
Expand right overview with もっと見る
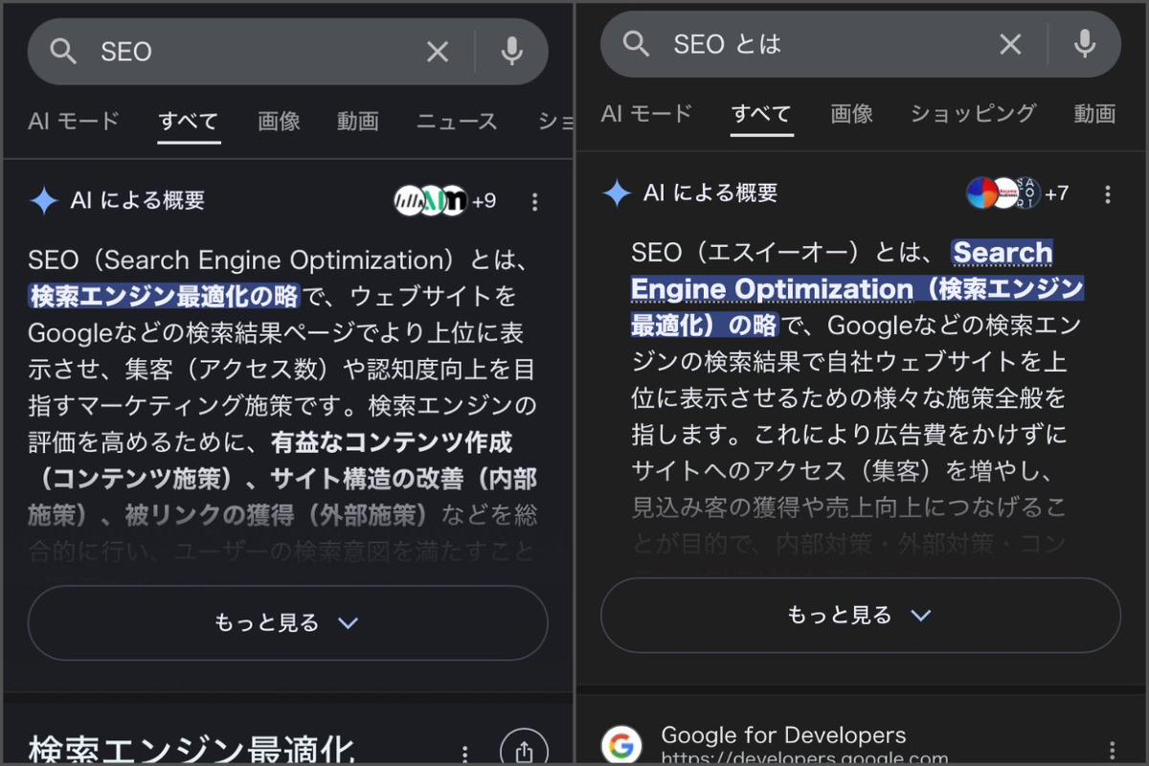860,615
